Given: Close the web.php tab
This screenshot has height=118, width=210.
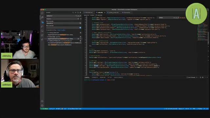Looking at the screenshot, I should pyautogui.click(x=105, y=12).
